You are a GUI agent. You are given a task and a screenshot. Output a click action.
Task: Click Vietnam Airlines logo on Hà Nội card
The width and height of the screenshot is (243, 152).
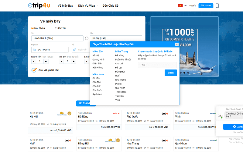click(62, 114)
